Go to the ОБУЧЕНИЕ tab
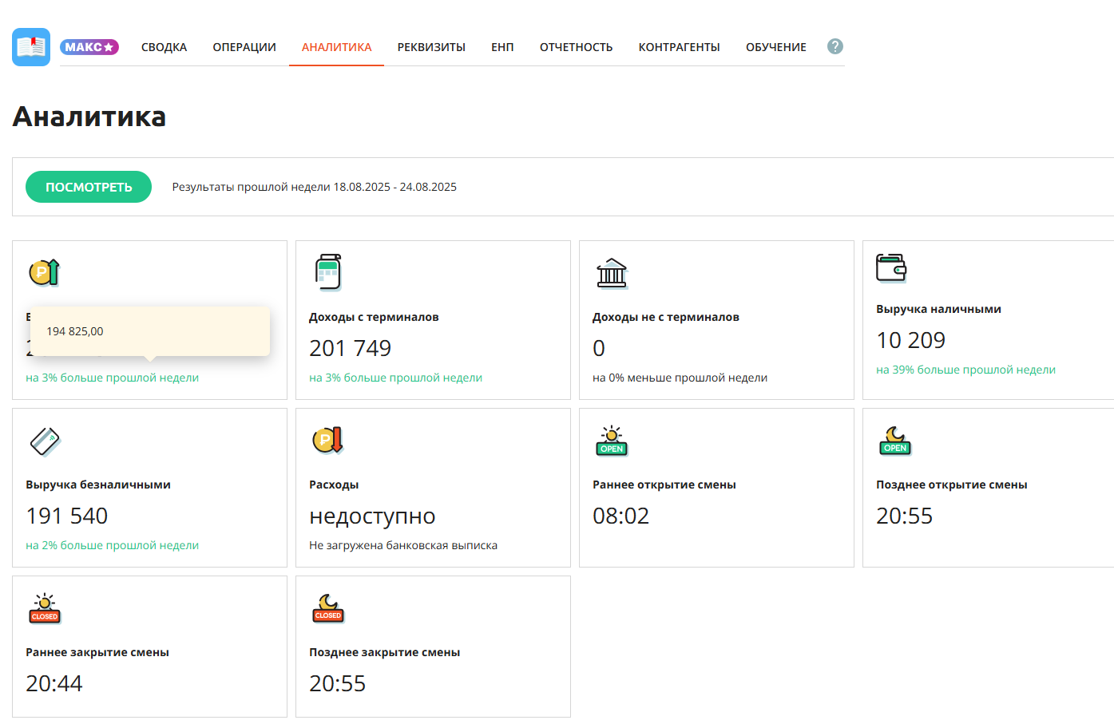 click(775, 47)
